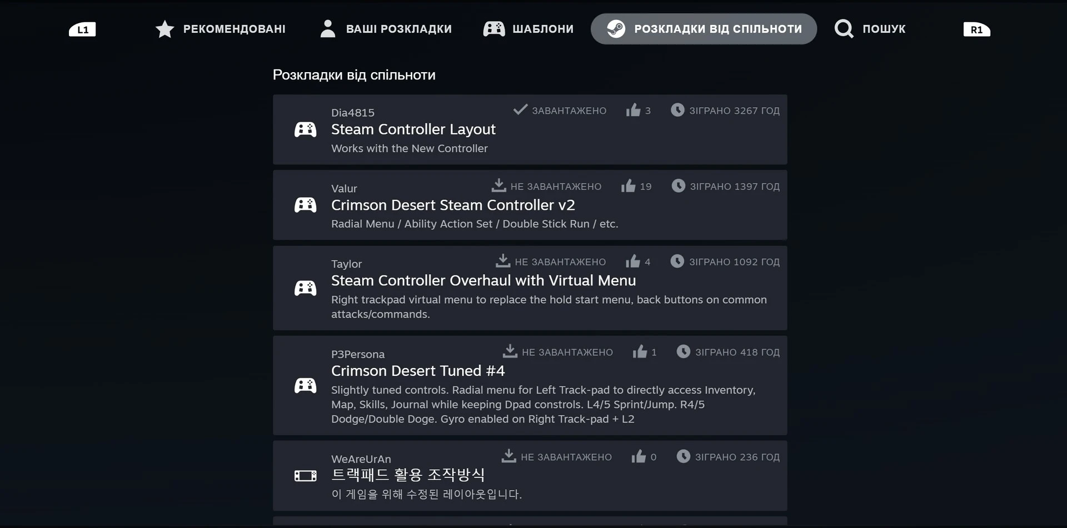Click description starting 'Slightly tuned controls'
1067x528 pixels.
click(544, 404)
